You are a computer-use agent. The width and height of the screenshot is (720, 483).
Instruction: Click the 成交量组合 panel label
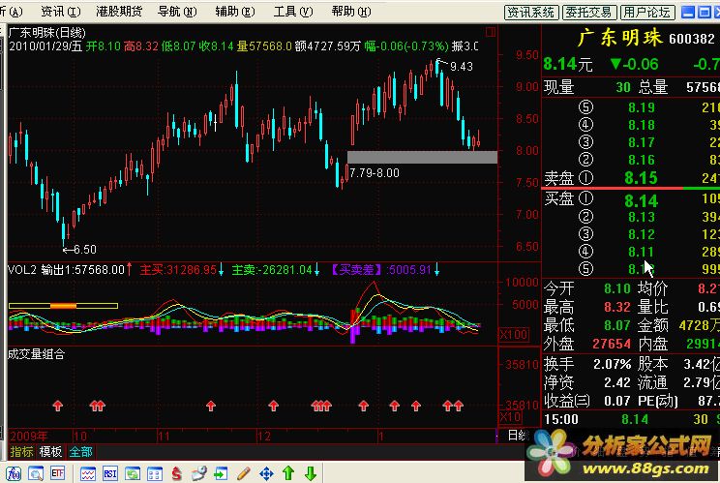(36, 354)
